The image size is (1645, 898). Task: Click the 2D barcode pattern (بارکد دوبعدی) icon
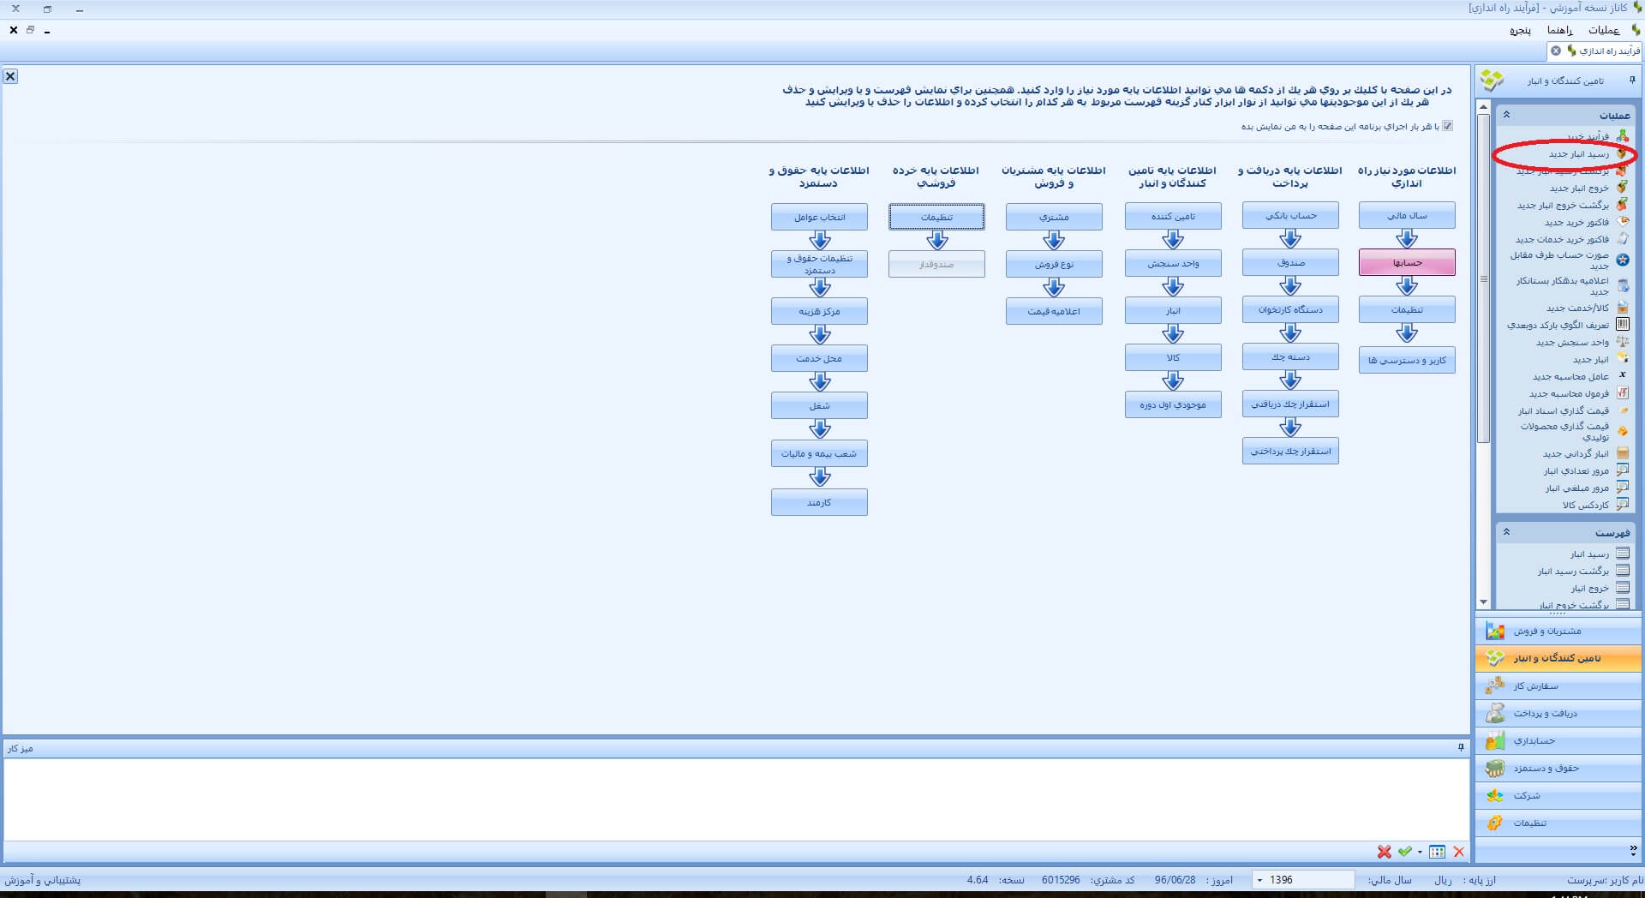click(x=1622, y=325)
